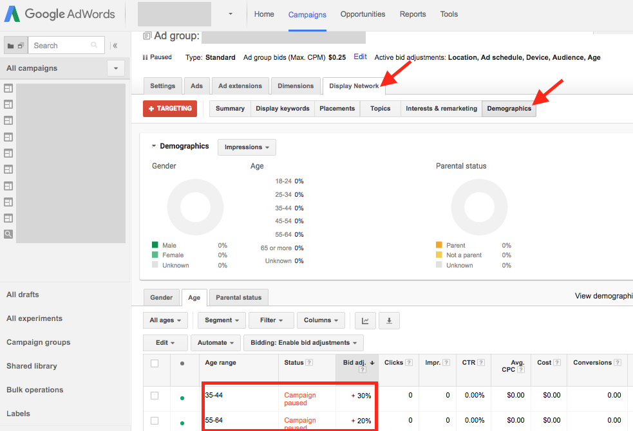
Task: Click the Google AdWords logo
Action: point(59,14)
